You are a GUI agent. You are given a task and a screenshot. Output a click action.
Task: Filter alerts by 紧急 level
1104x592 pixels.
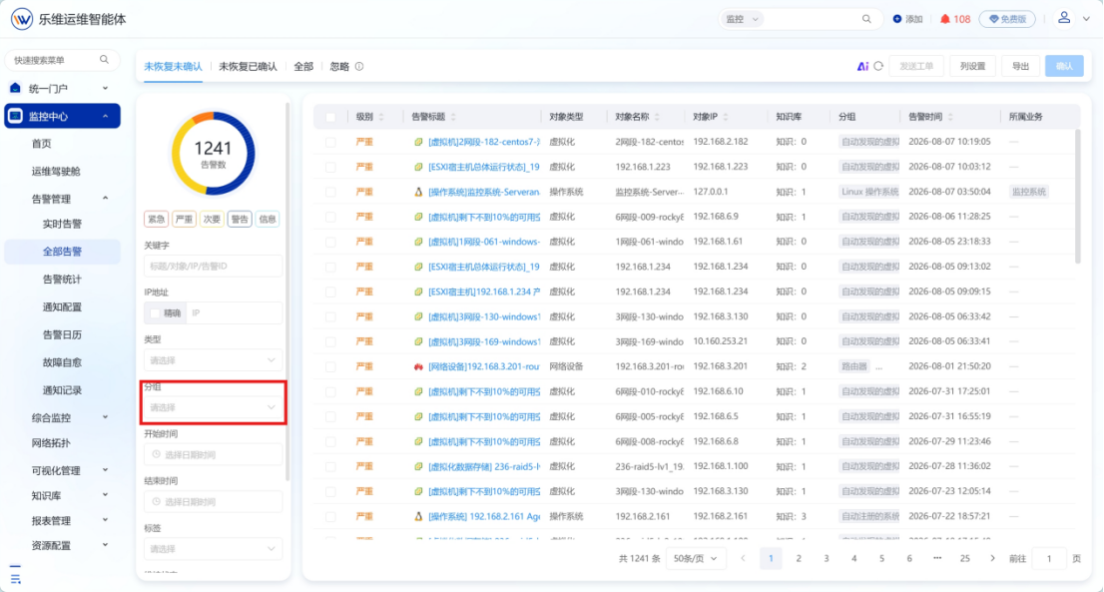156,219
